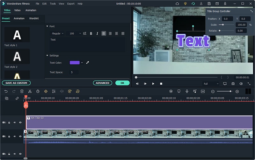Click the scissors split icon in timeline toolbar
Viewport: 255px width, 160px height.
coord(30,91)
